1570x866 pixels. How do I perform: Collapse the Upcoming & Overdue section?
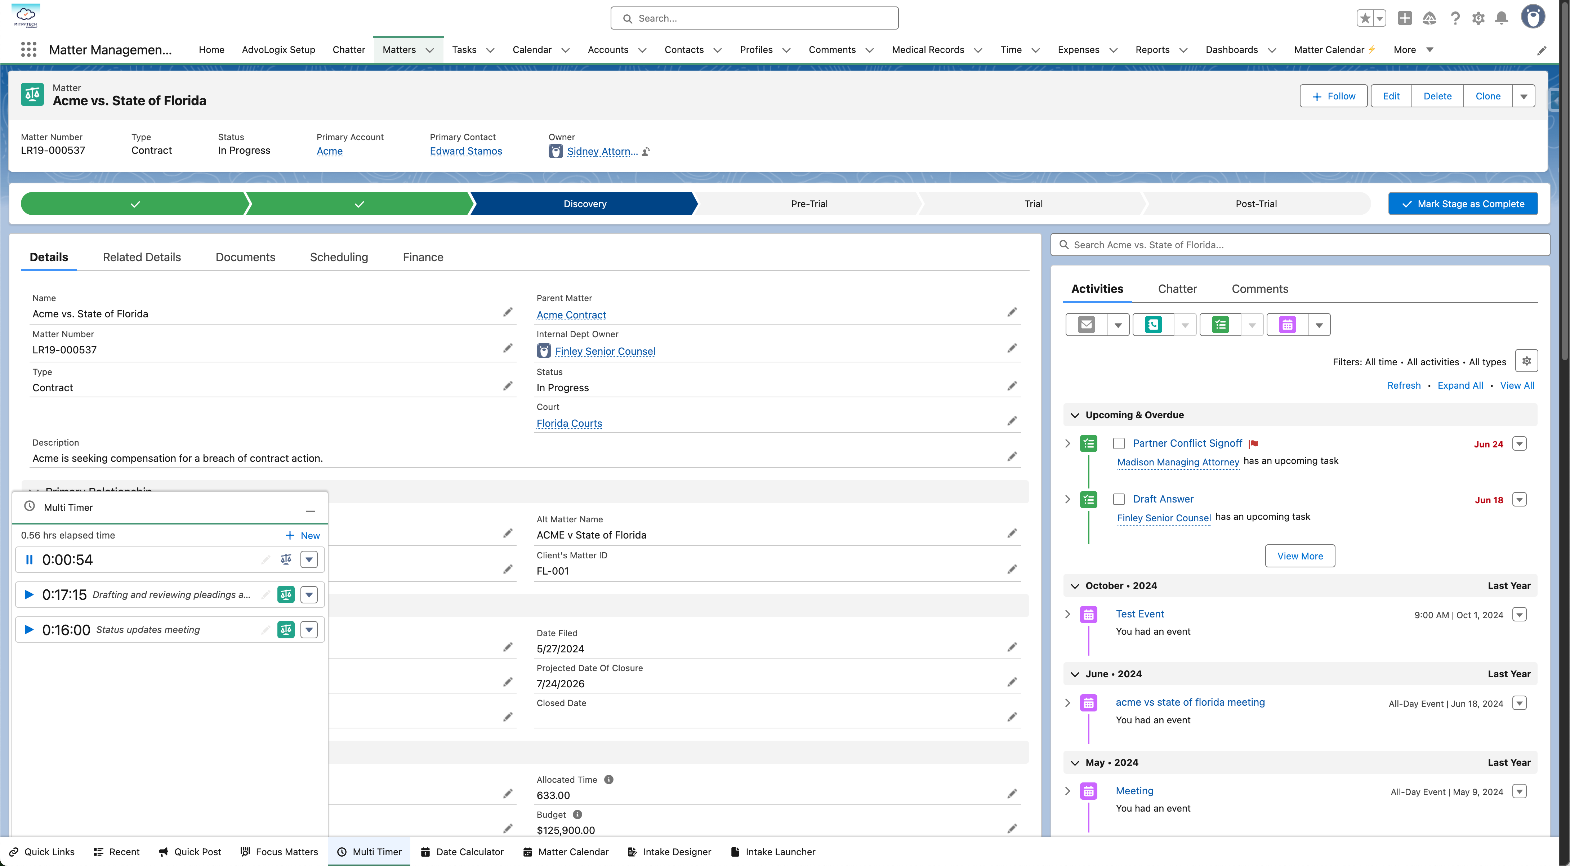[1075, 415]
